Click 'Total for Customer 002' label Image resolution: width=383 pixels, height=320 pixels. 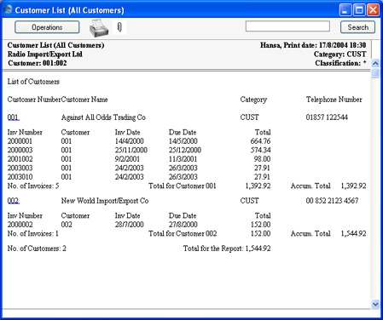[x=183, y=233]
